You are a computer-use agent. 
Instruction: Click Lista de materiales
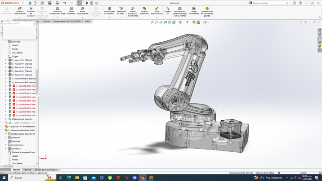coord(144,11)
